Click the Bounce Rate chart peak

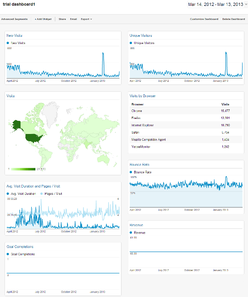coord(226,178)
